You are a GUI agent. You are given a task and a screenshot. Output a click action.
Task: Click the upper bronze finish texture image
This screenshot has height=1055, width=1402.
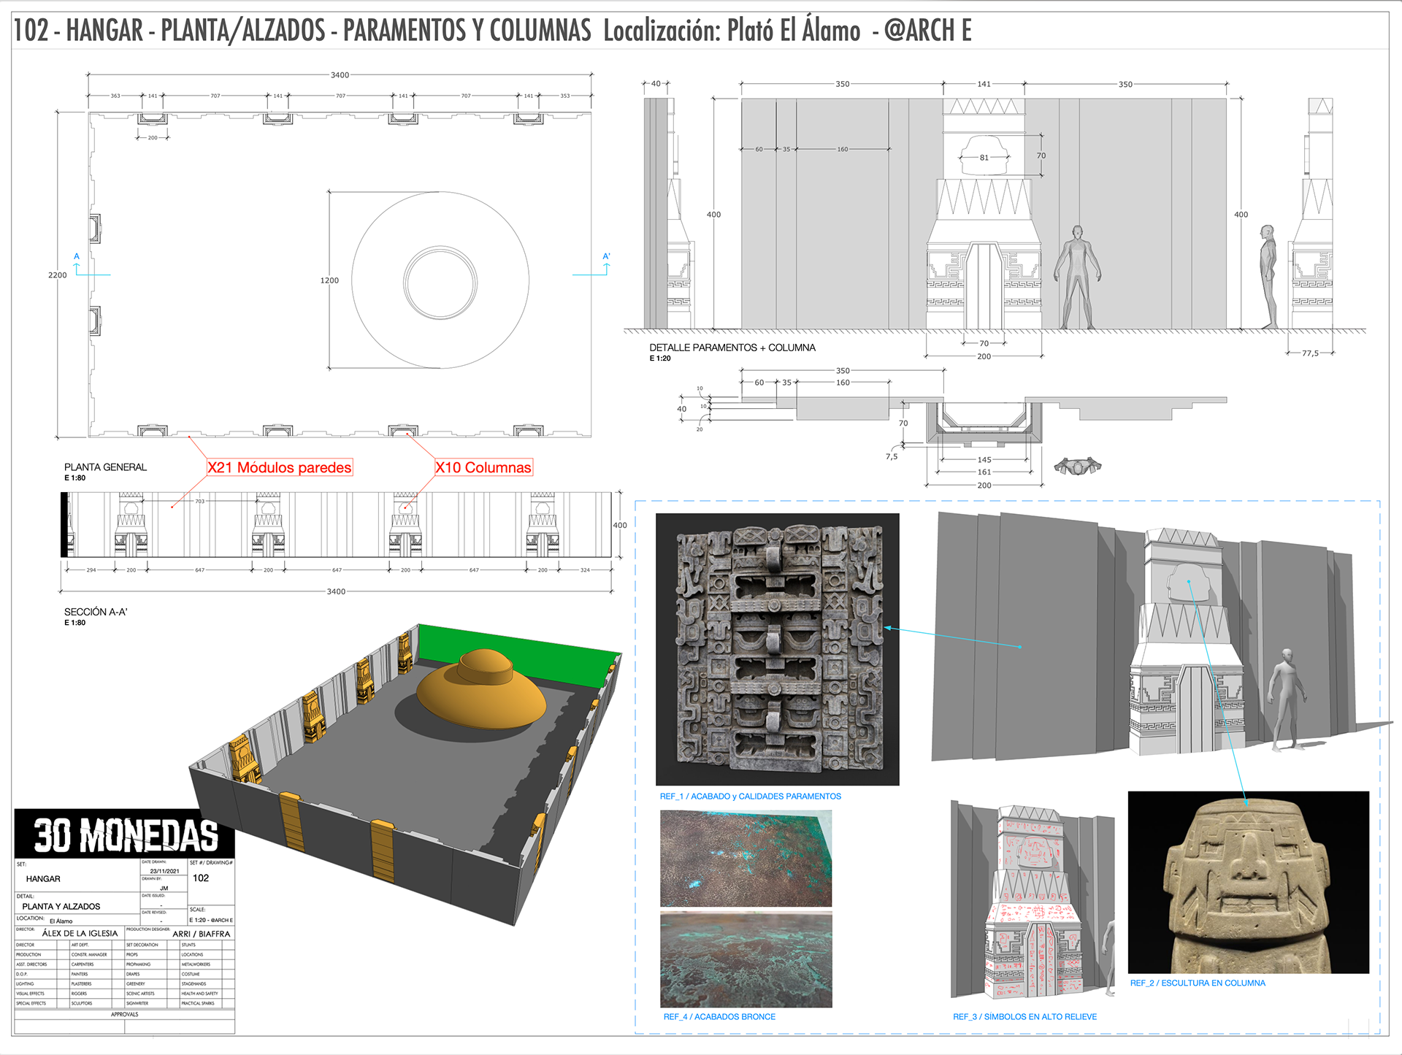tap(746, 859)
